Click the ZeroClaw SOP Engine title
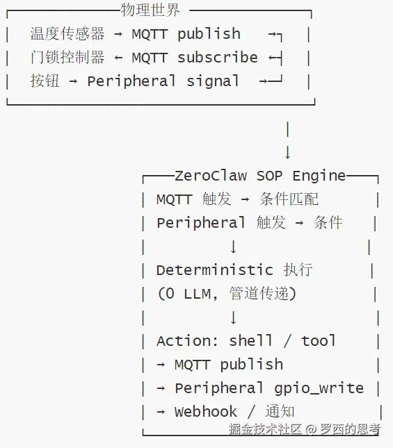Image resolution: width=393 pixels, height=448 pixels. 260,176
